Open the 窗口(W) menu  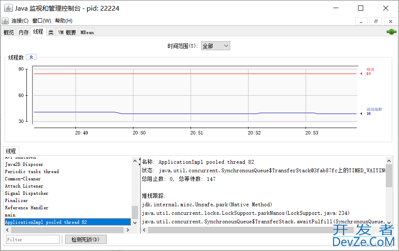point(42,21)
